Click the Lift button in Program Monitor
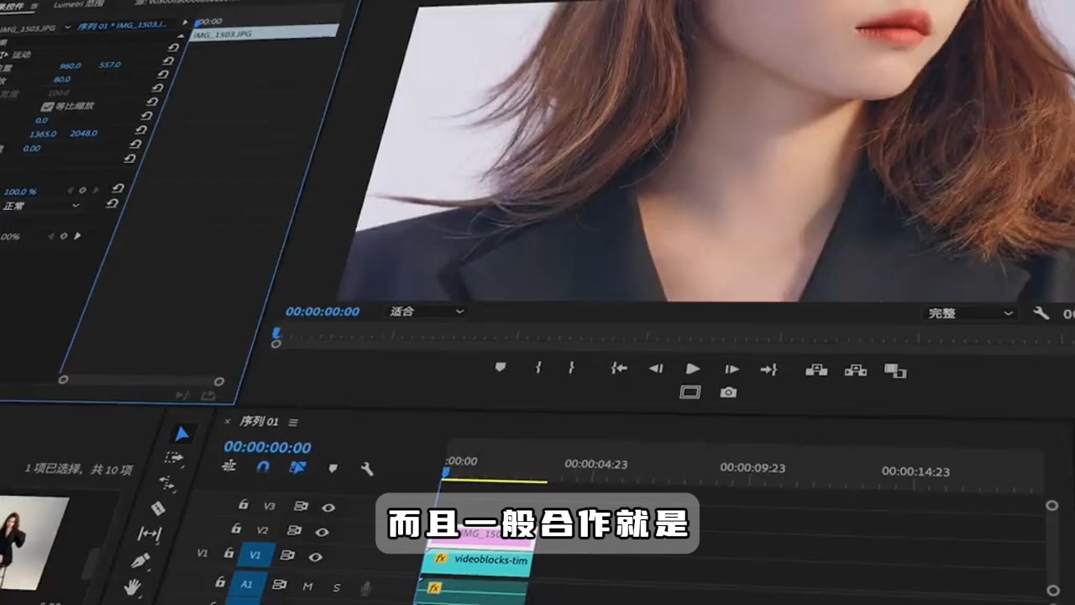 coord(816,370)
